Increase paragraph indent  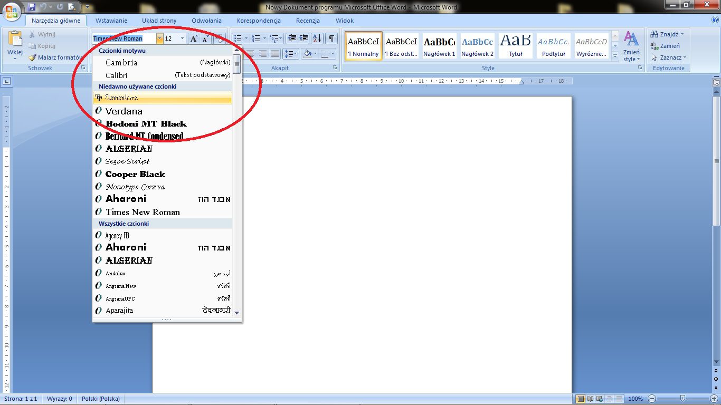(x=303, y=38)
